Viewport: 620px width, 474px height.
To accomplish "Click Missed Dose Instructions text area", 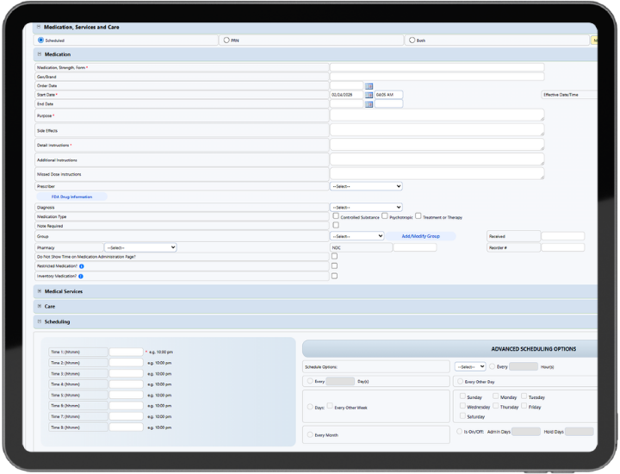I will click(437, 173).
